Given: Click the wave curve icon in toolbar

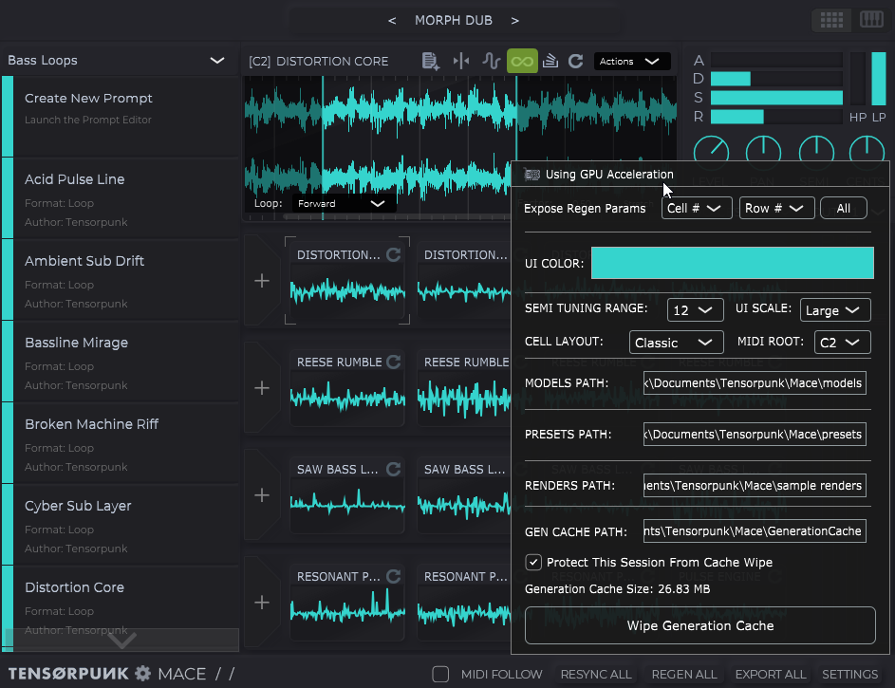Looking at the screenshot, I should pos(491,61).
